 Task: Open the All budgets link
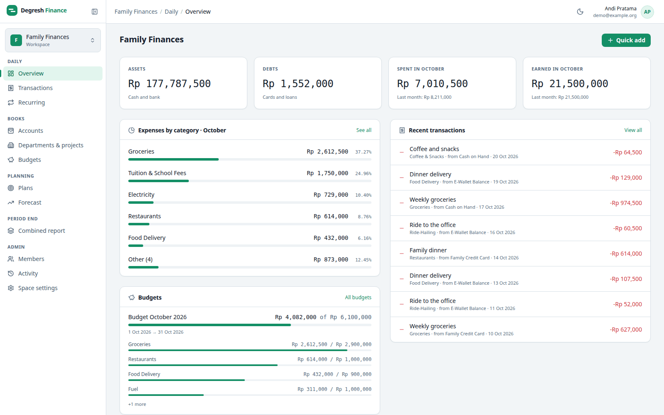[x=358, y=298]
